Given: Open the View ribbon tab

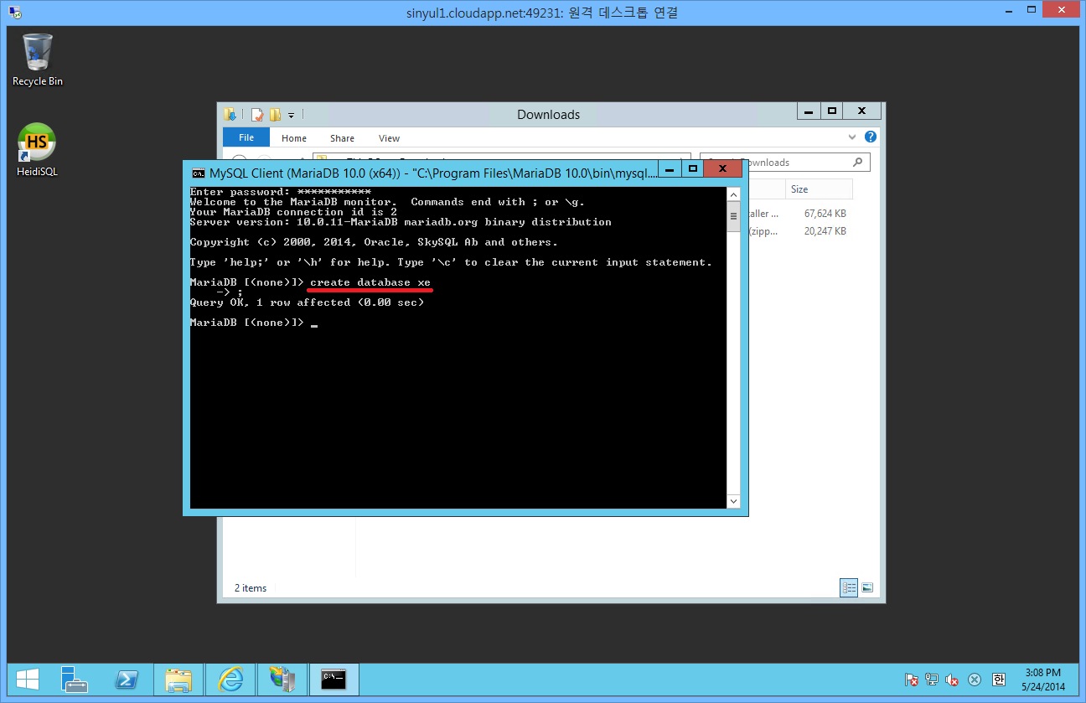Looking at the screenshot, I should click(389, 138).
